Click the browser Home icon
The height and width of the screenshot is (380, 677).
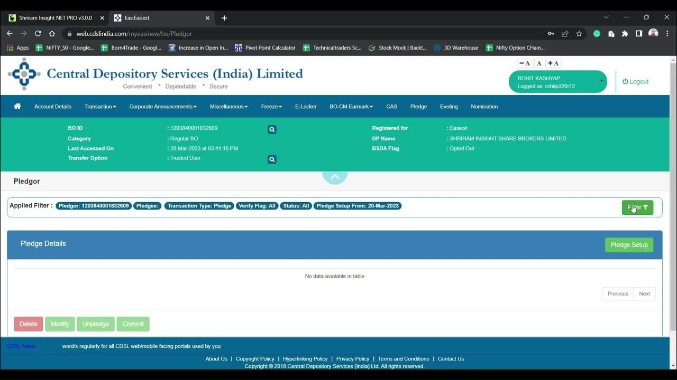(52, 33)
